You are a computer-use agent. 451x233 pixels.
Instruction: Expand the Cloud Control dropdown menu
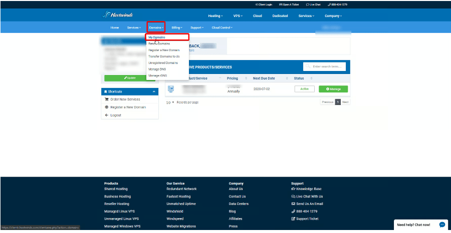tap(221, 27)
